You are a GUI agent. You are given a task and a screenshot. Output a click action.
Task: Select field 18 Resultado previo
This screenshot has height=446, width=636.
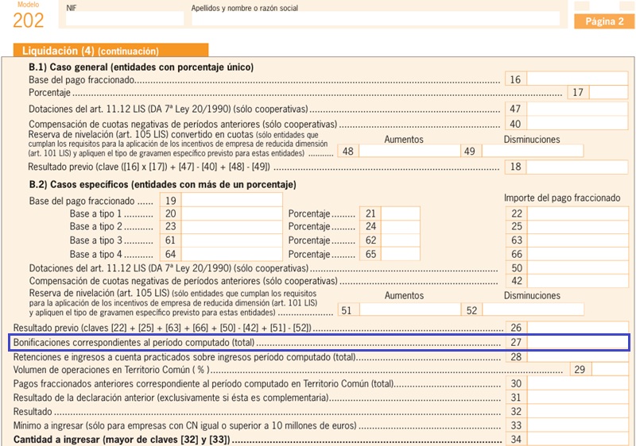(x=577, y=167)
